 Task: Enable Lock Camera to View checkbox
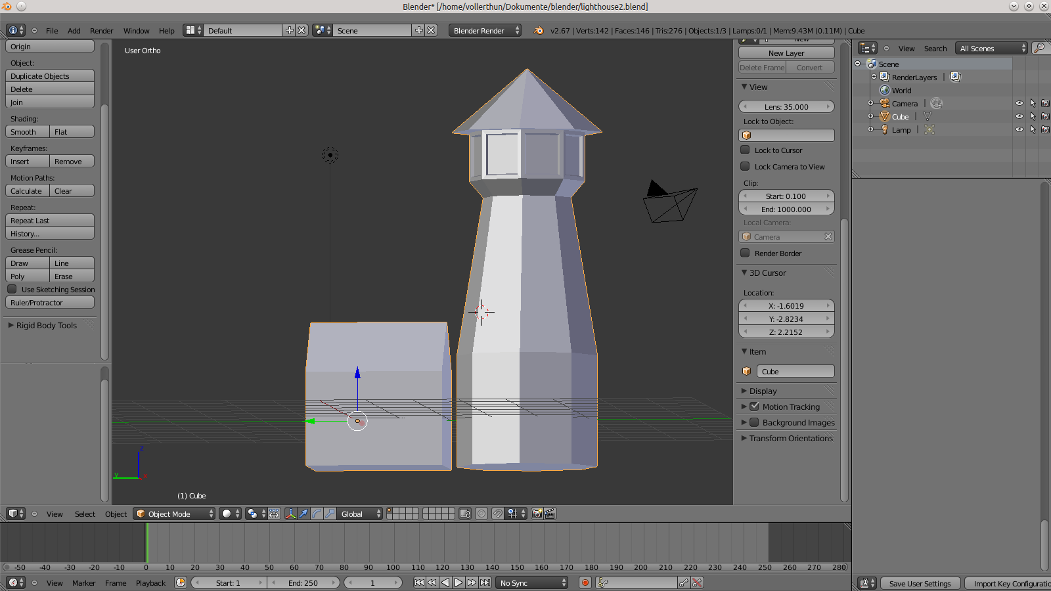coord(745,166)
